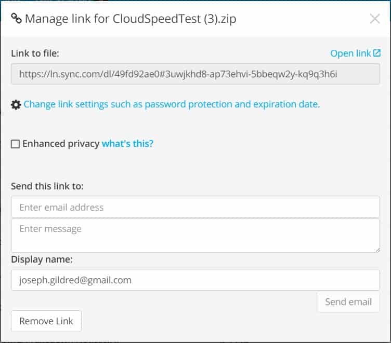Open change link settings for password and expiration
This screenshot has width=391, height=343.
(x=172, y=104)
